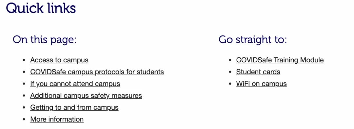Open the Access to campus link
354x129 pixels.
(59, 60)
